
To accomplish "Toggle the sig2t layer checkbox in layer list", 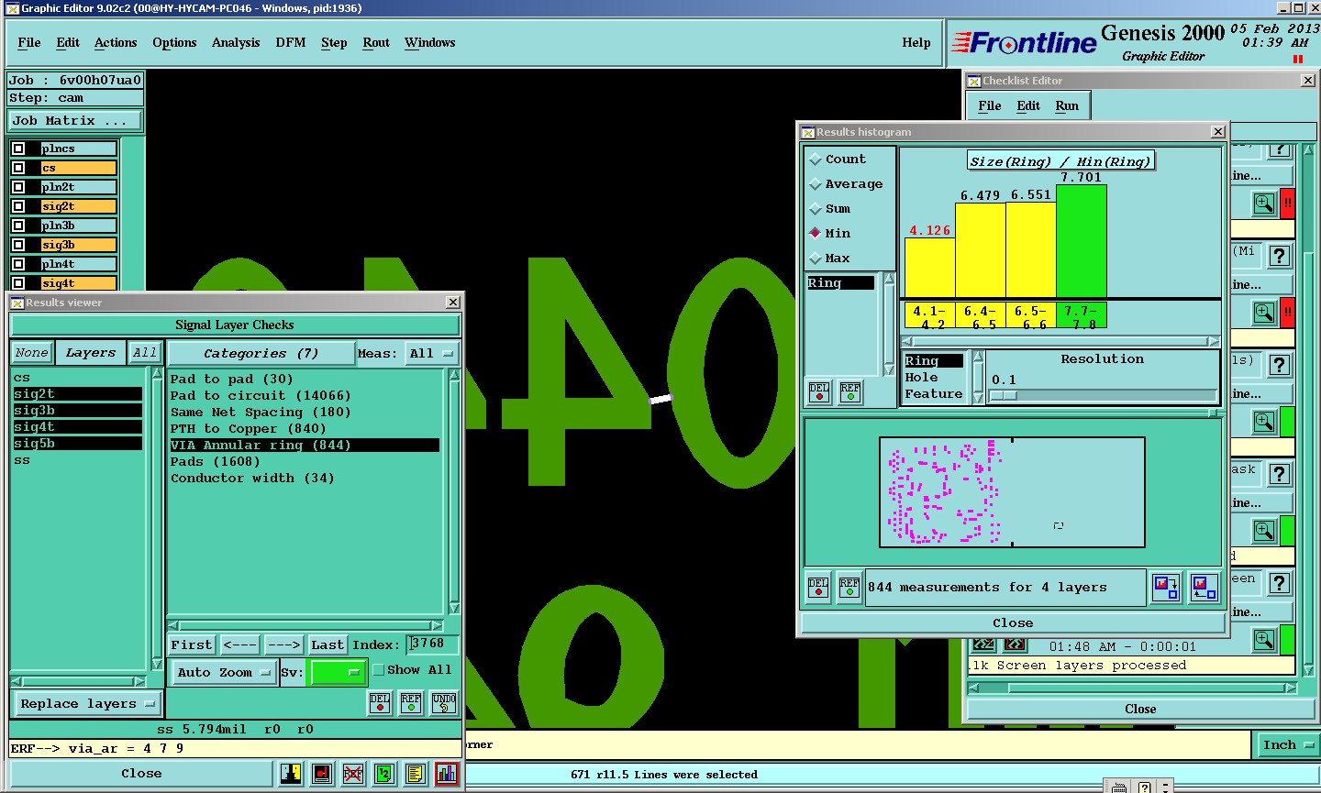I will click(x=18, y=206).
